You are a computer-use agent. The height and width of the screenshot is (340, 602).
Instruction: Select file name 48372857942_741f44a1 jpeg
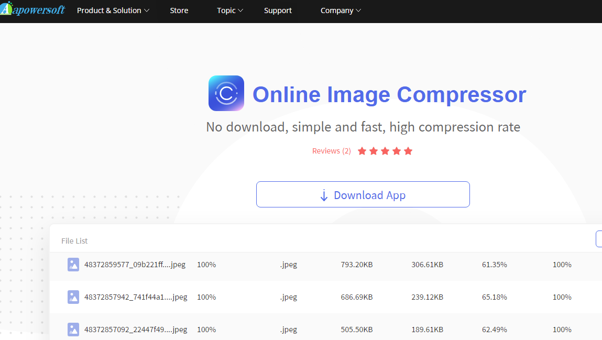pos(135,297)
